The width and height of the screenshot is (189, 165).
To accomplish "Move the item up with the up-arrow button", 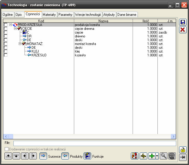I will pos(8,156).
